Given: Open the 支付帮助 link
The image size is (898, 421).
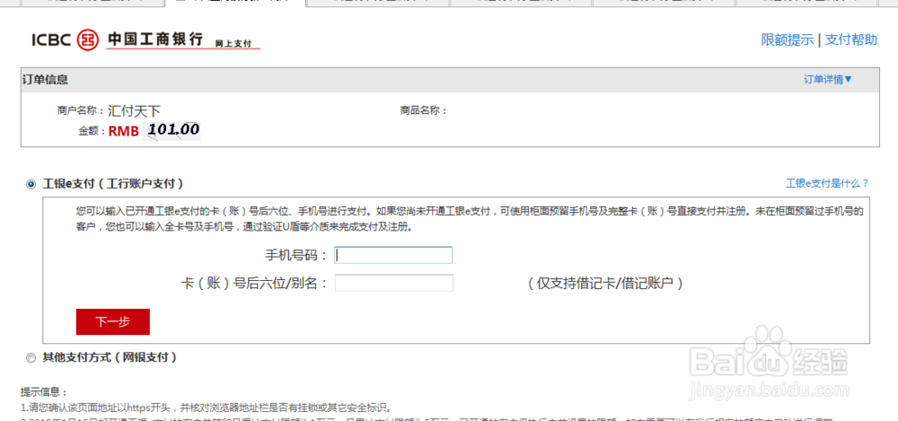Looking at the screenshot, I should pos(851,39).
